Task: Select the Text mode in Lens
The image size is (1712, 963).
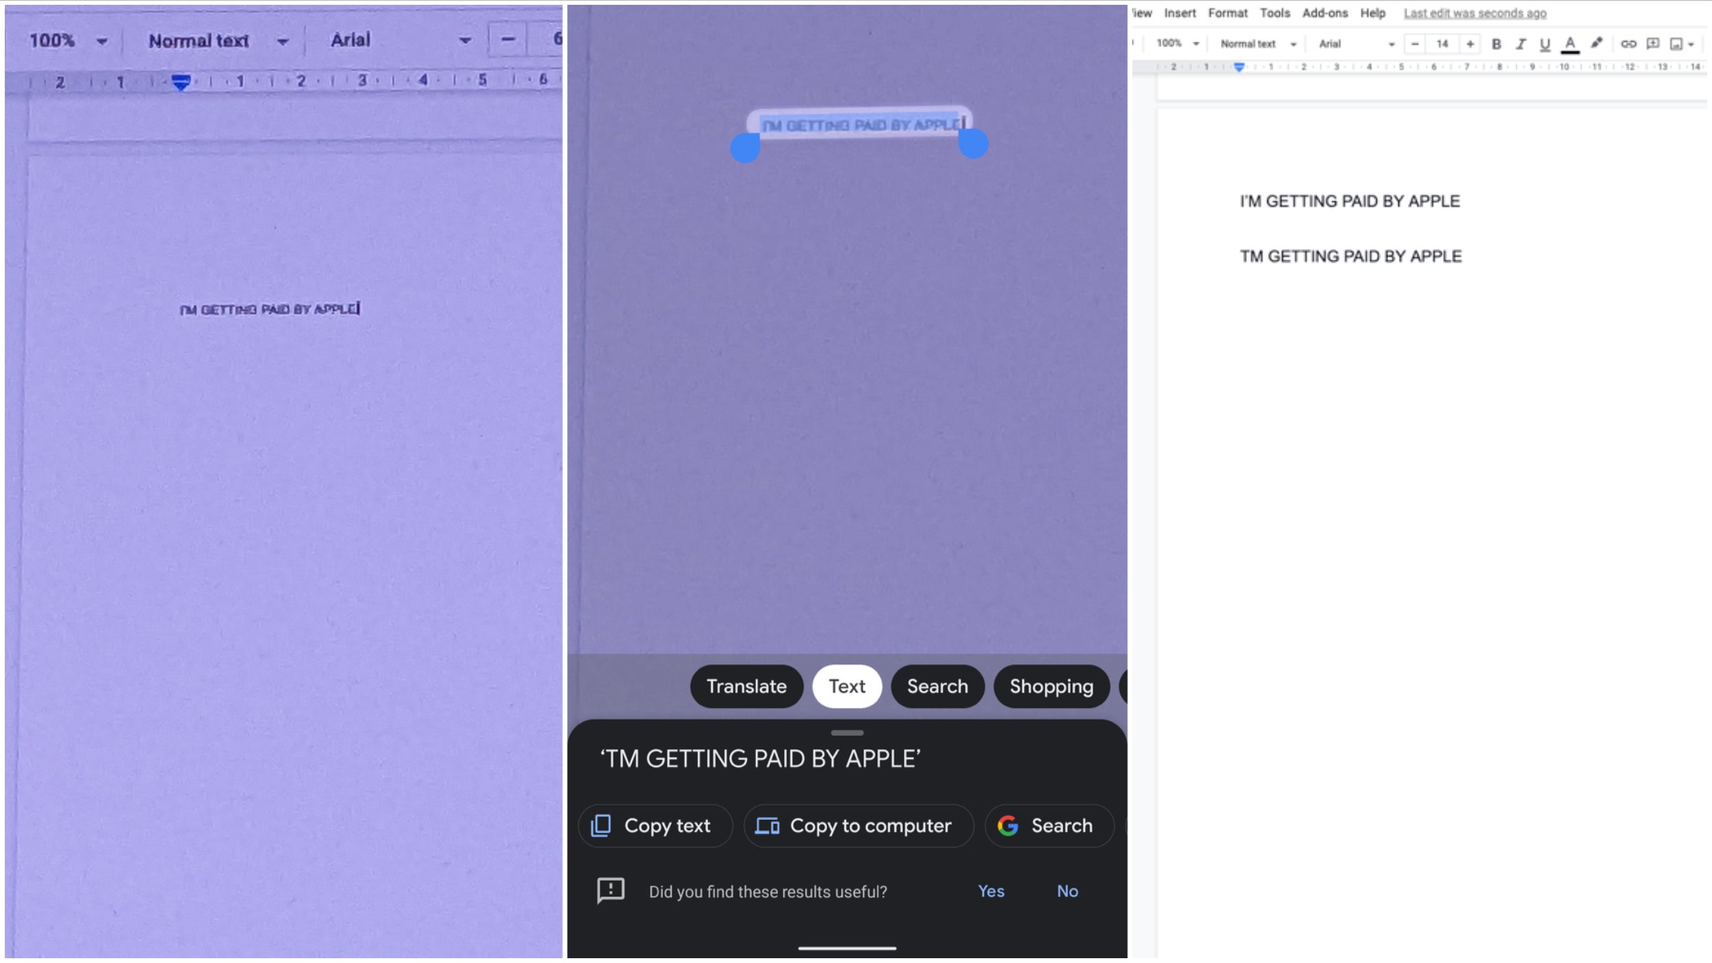Action: [847, 686]
